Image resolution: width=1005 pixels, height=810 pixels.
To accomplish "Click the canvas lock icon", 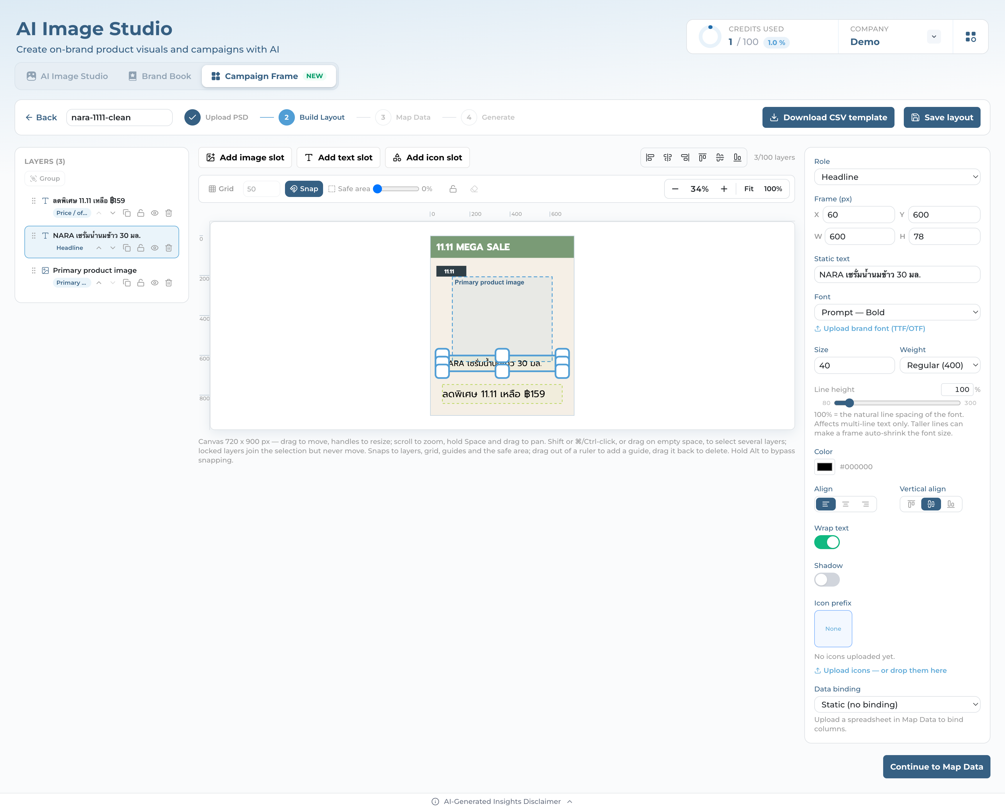I will click(x=453, y=189).
